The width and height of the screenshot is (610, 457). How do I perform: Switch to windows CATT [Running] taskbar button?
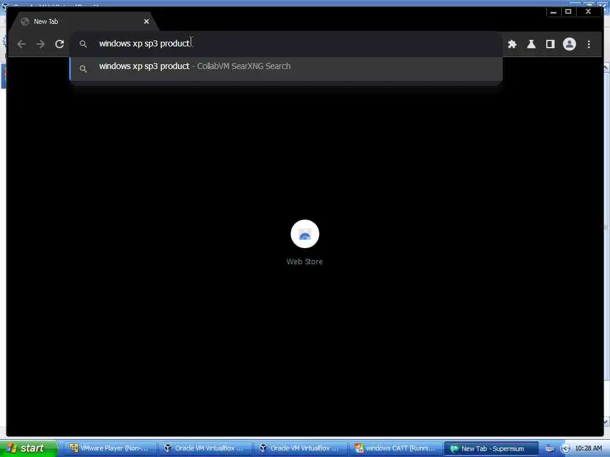(x=396, y=449)
